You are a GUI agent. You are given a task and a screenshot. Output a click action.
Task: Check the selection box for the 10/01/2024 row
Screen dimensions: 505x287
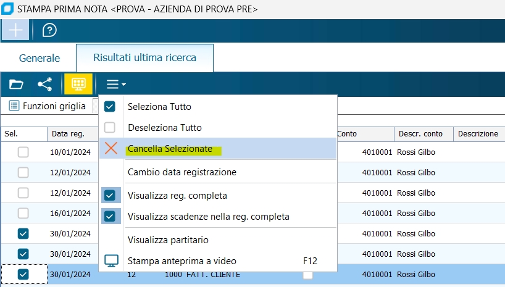23,152
